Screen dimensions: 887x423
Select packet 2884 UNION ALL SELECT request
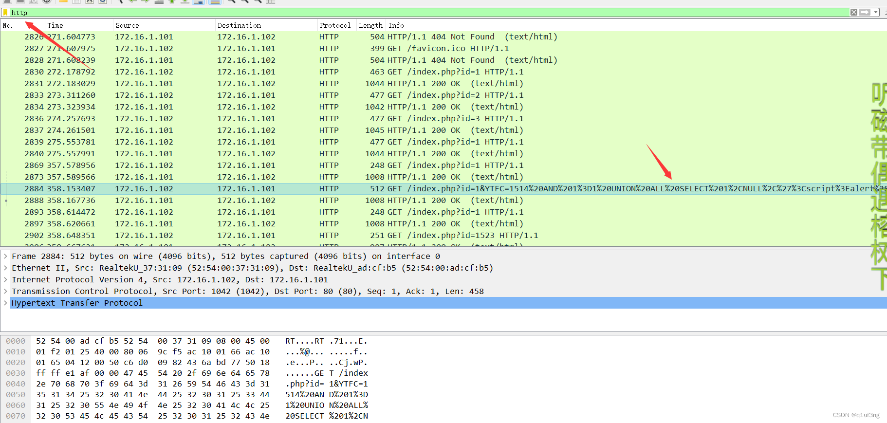point(443,188)
